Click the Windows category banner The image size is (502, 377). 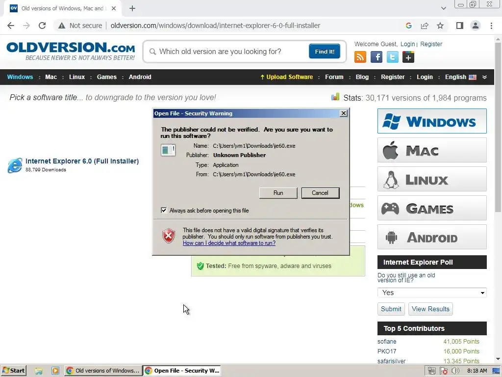coord(432,121)
